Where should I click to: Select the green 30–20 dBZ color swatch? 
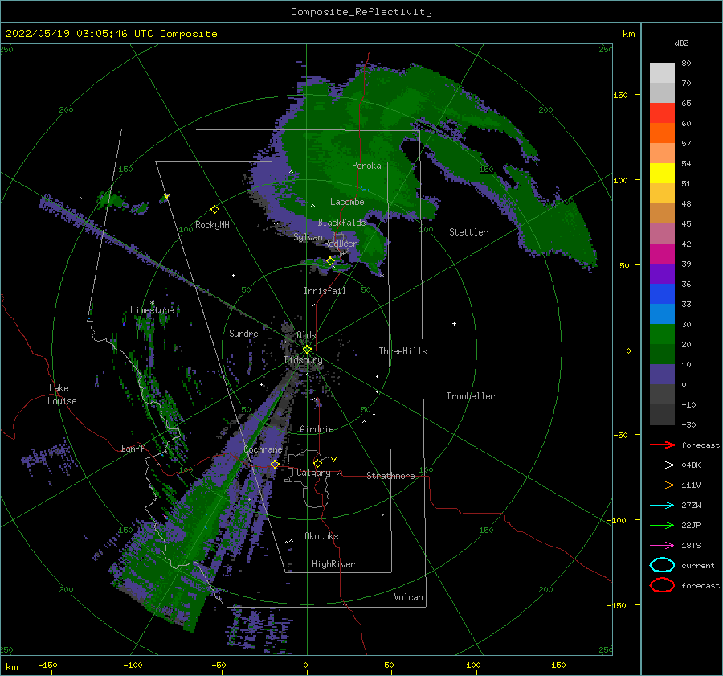point(662,334)
